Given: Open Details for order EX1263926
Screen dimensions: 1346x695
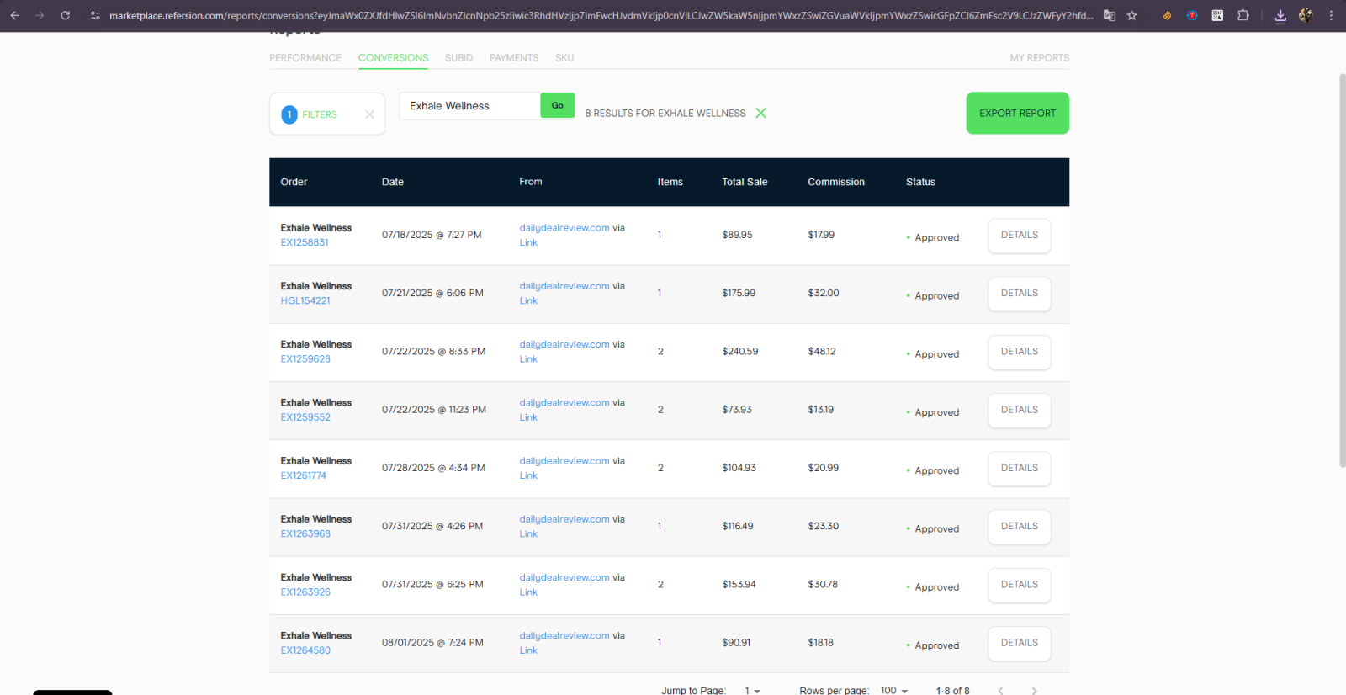Looking at the screenshot, I should tap(1020, 585).
